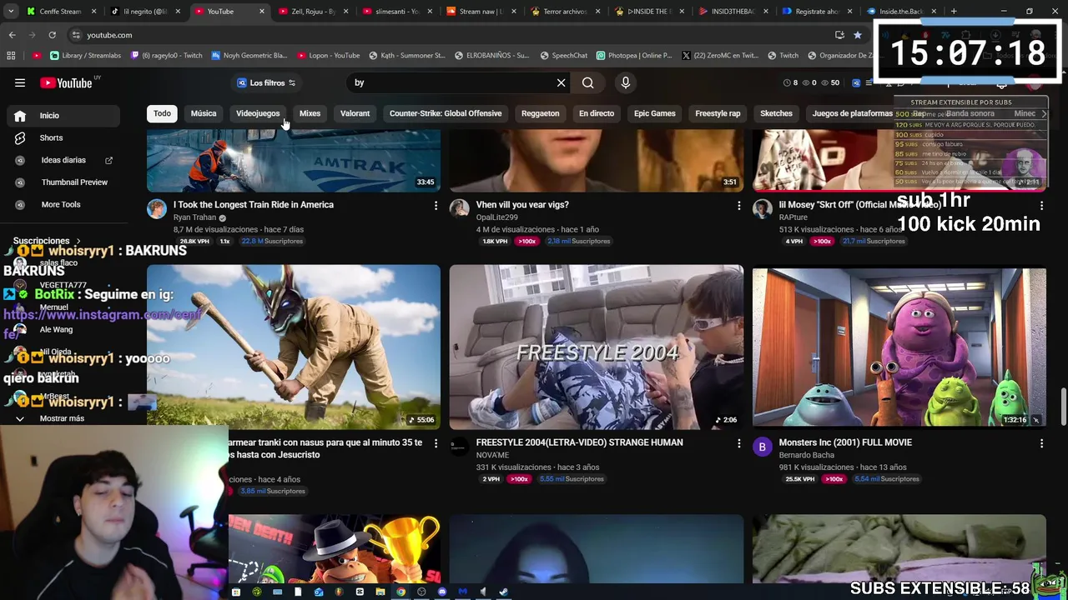Select the 'Música' filter chip
The width and height of the screenshot is (1068, 600).
click(x=204, y=113)
